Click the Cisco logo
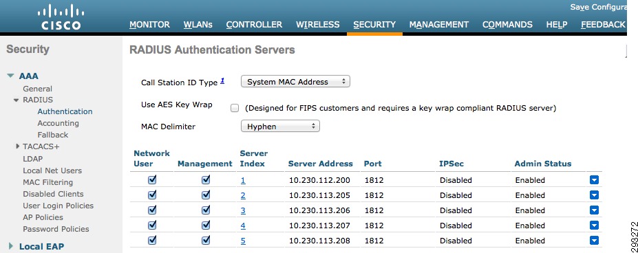638x253 pixels. [61, 17]
